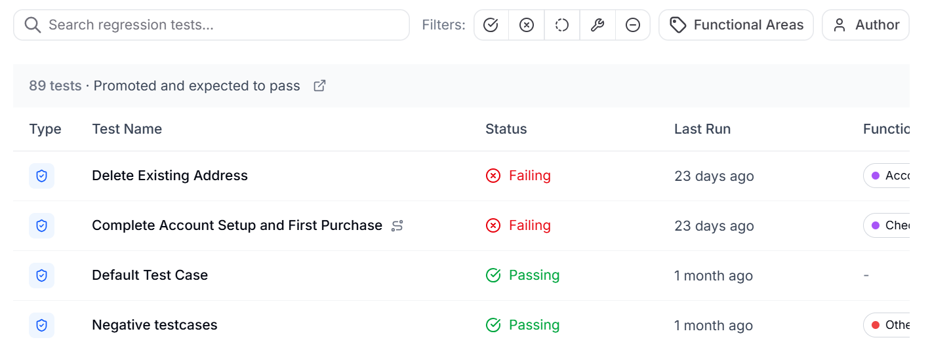Click shield icon for Delete Existing Address

coord(41,176)
